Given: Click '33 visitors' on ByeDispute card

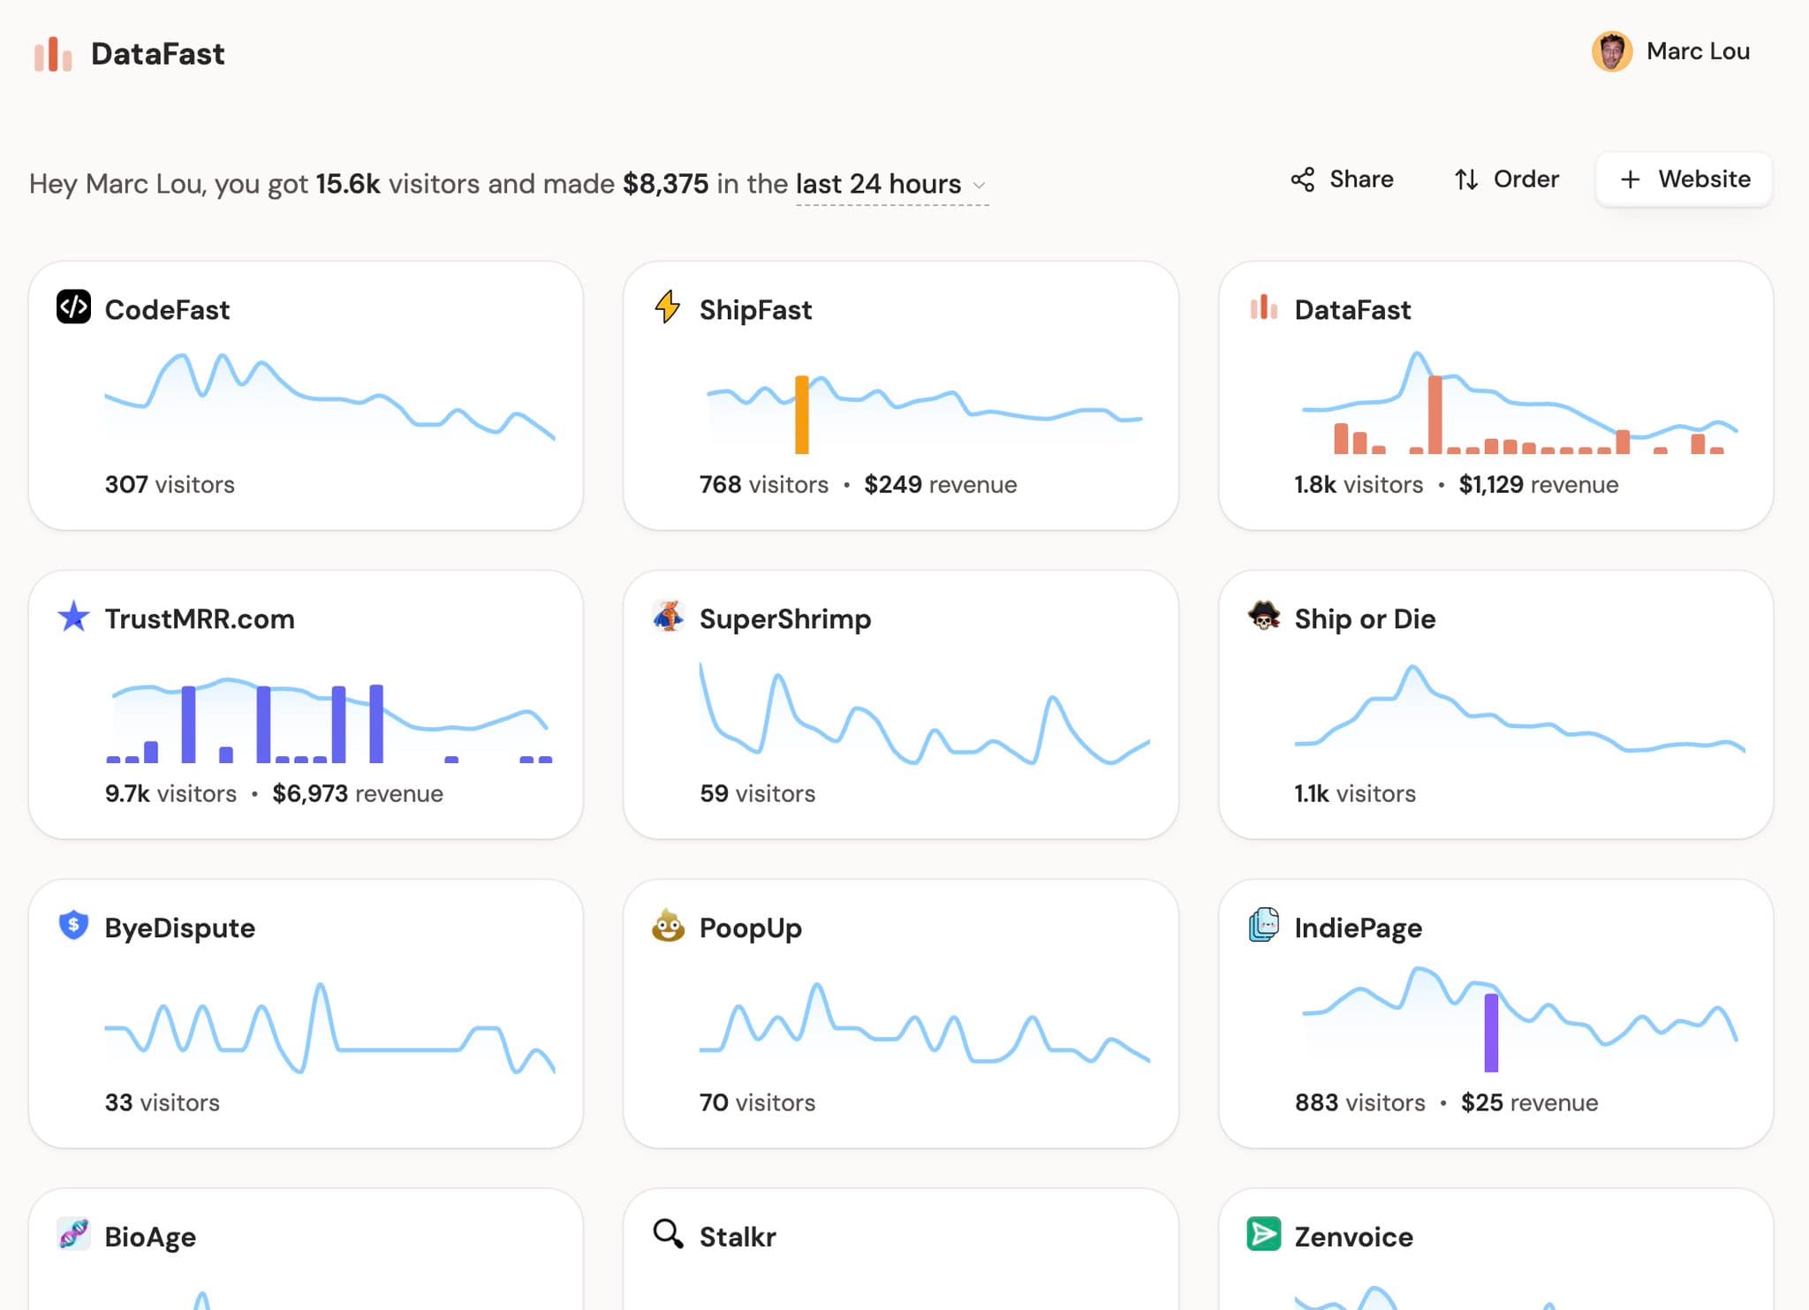Looking at the screenshot, I should [162, 1102].
